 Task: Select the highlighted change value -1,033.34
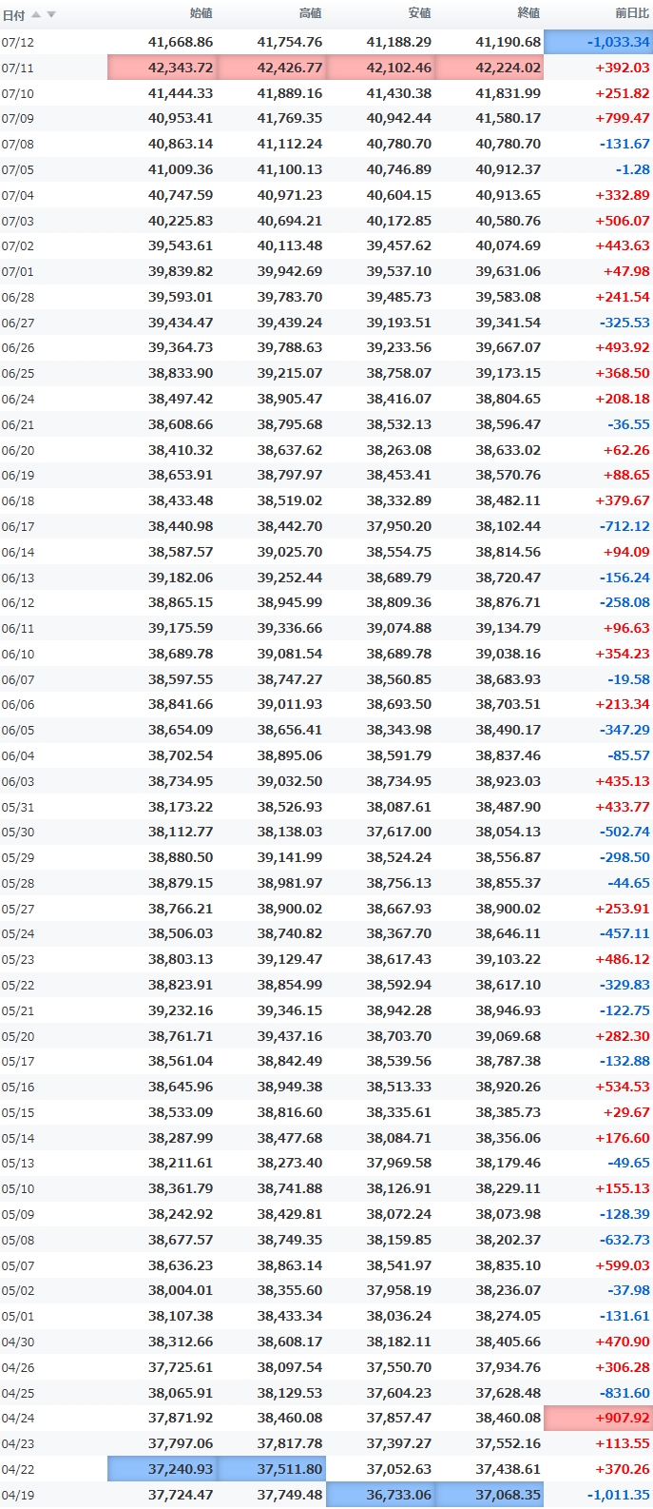pyautogui.click(x=599, y=42)
